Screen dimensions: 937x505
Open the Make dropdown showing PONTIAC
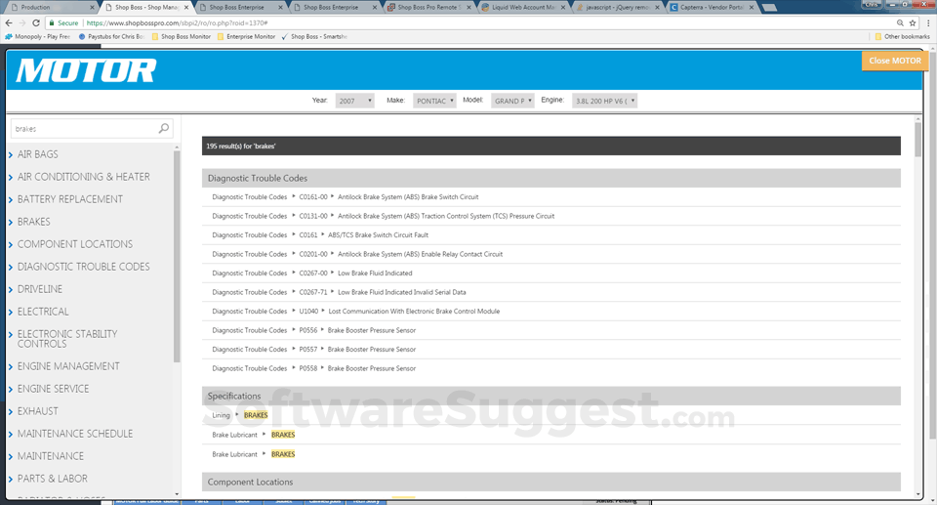(434, 101)
